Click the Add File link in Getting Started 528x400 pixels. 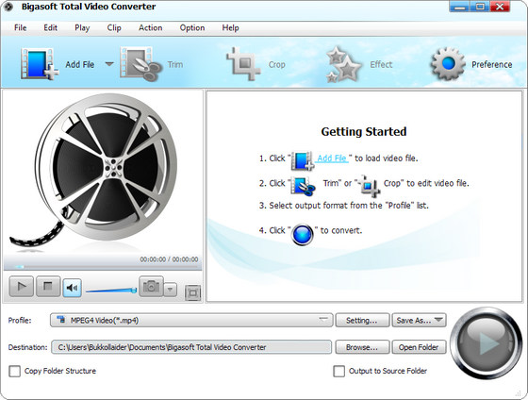[332, 158]
